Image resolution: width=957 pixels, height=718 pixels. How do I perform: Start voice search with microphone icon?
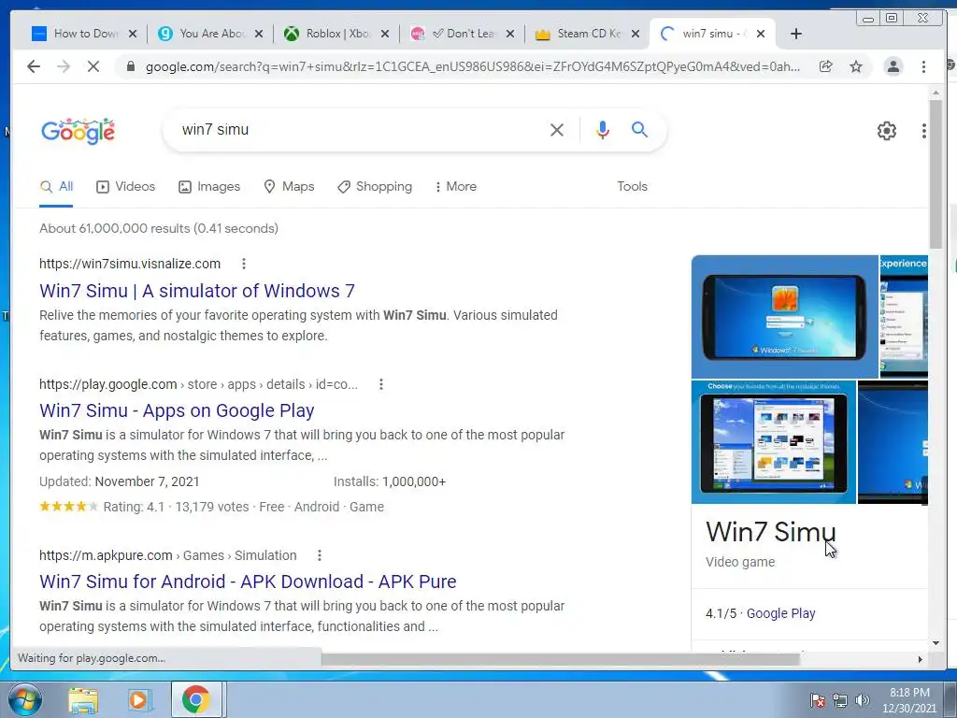tap(603, 129)
